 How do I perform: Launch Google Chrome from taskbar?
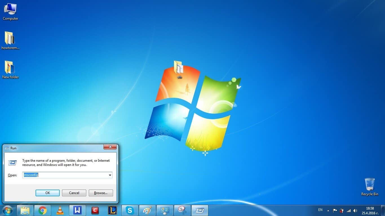coord(43,210)
